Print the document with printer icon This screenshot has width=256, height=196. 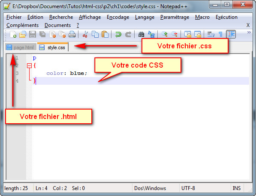click(72, 34)
